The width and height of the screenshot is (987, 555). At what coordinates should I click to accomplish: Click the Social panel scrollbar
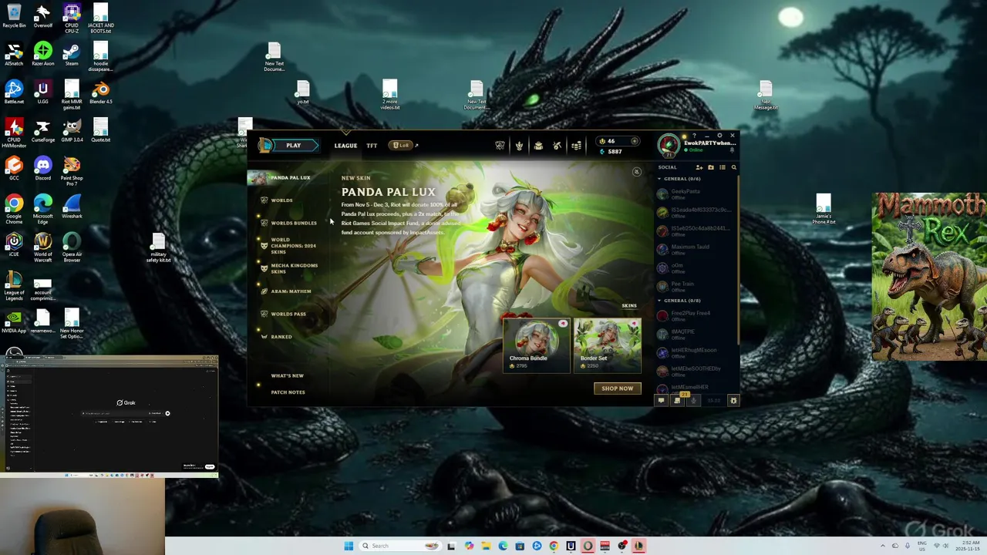click(x=738, y=260)
